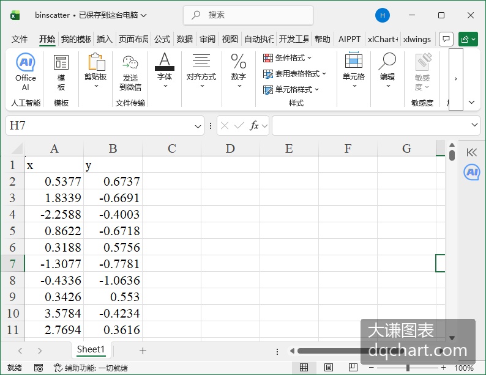Click the formula bar input
This screenshot has height=375, width=486.
[x=370, y=126]
